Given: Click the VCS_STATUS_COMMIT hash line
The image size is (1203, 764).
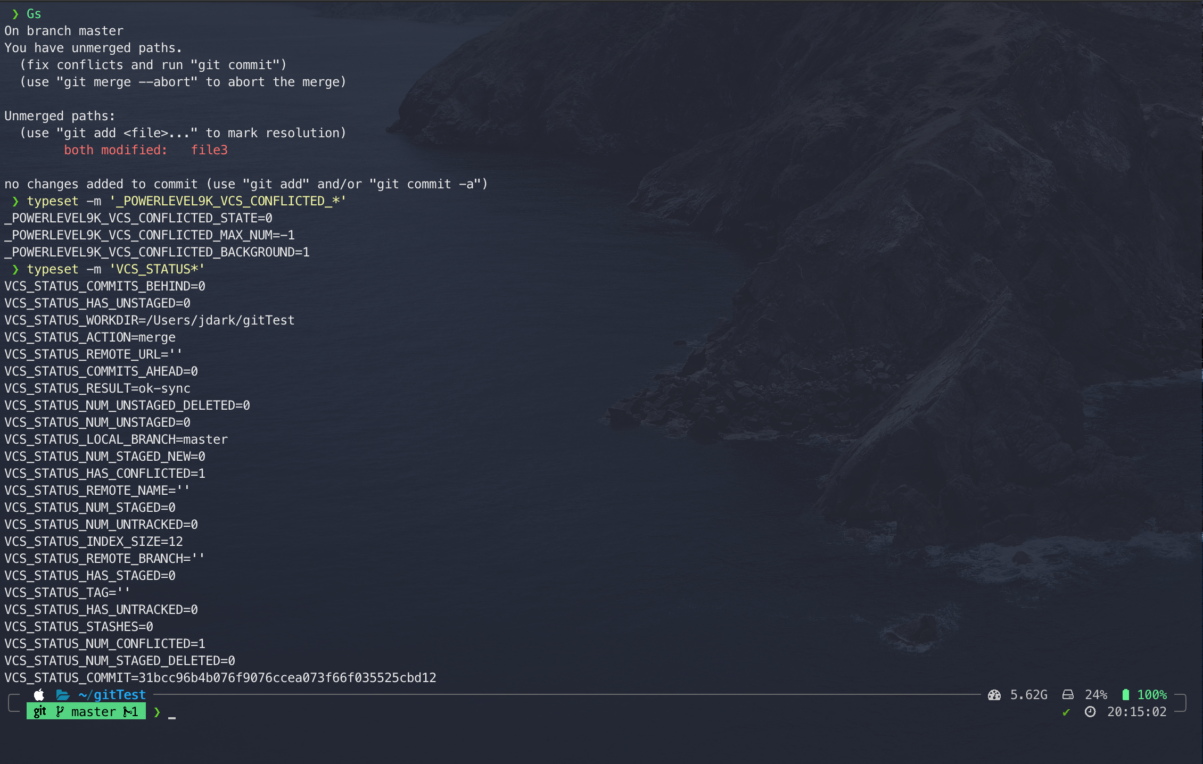Looking at the screenshot, I should click(220, 677).
